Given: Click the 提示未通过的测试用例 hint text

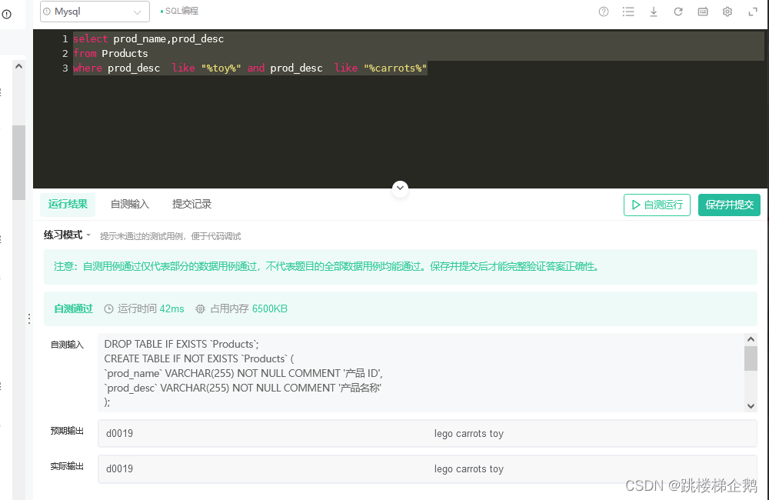Looking at the screenshot, I should tap(170, 236).
